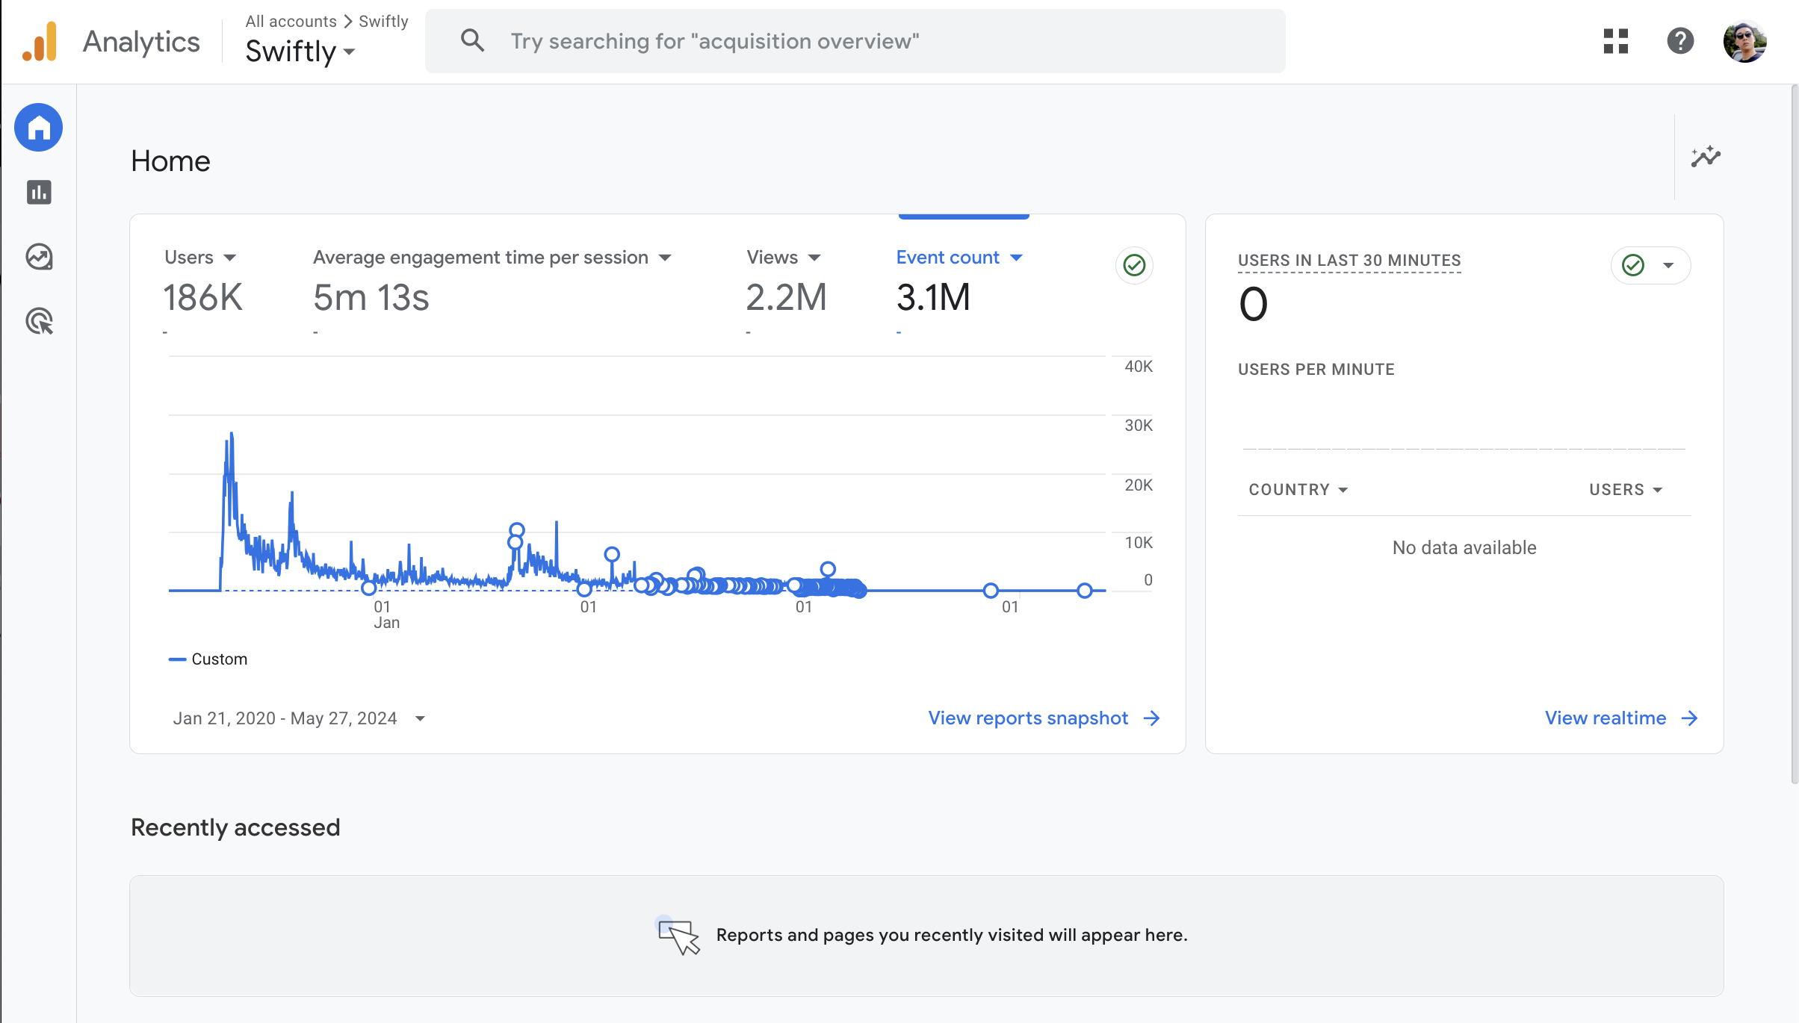1799x1023 pixels.
Task: Expand the Event count metric dropdown
Action: click(x=1016, y=258)
